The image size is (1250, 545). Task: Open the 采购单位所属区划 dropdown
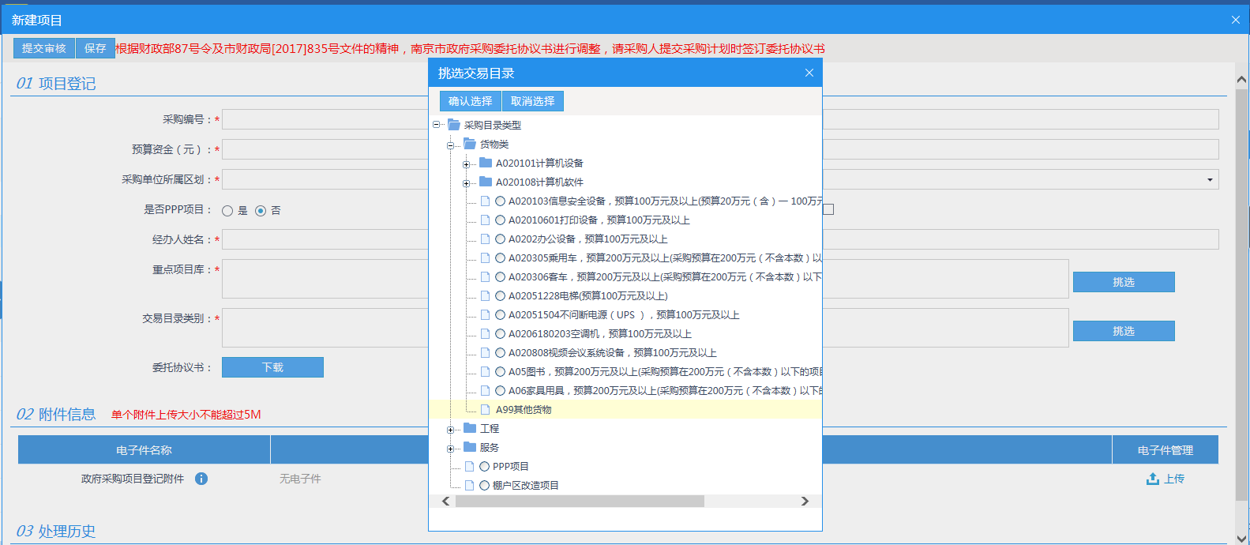(1209, 180)
